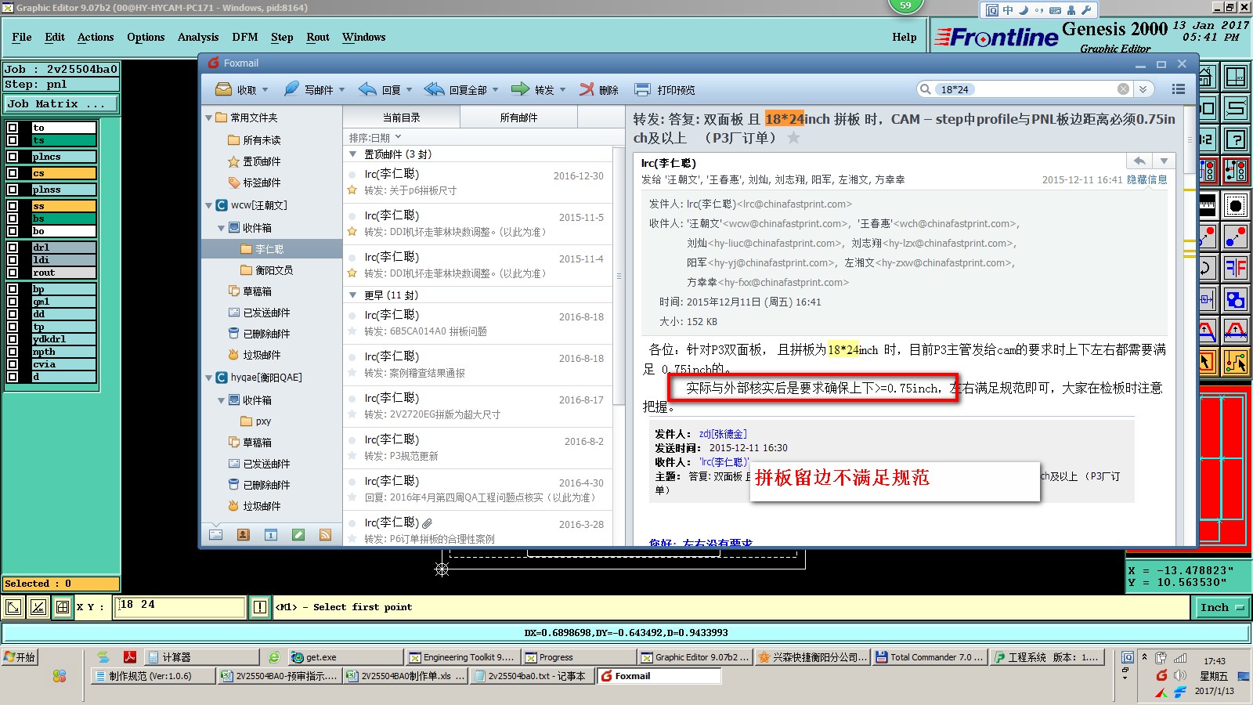Click the Genesis blue overlapping shapes tool
Screen dimensions: 1253x705
(x=1236, y=300)
